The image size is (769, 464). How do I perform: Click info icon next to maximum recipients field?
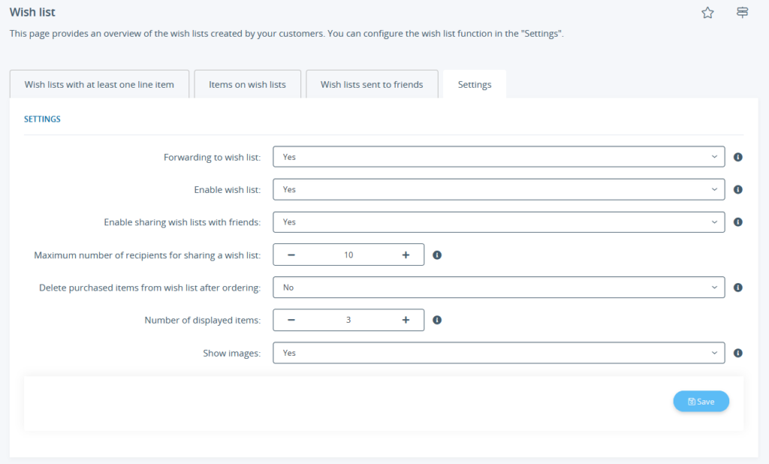pyautogui.click(x=438, y=255)
